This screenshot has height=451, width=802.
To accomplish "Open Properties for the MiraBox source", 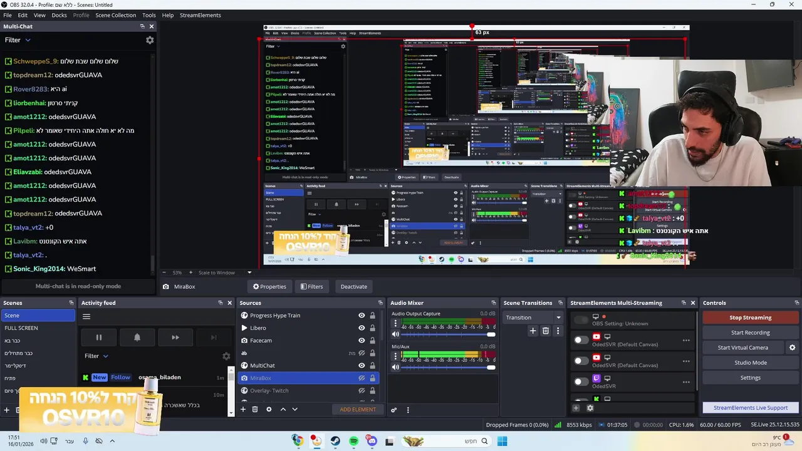I will (x=269, y=287).
